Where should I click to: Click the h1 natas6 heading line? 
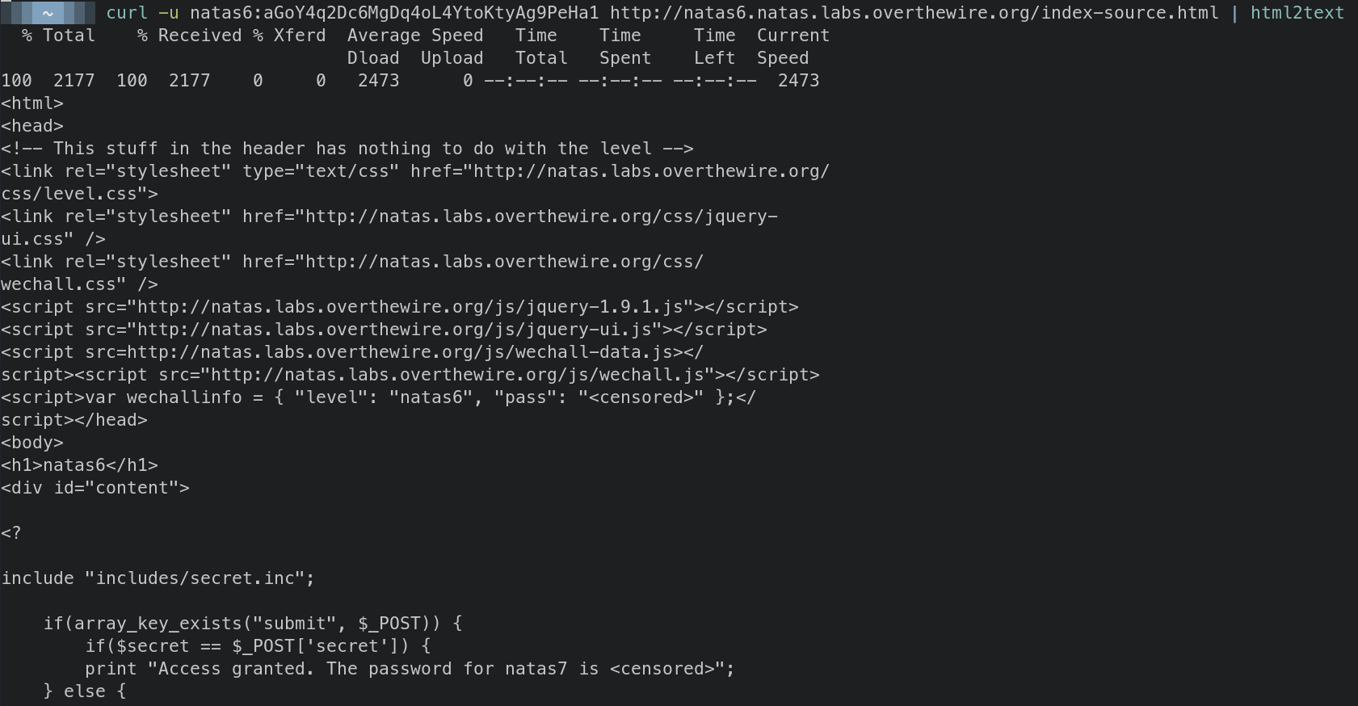(79, 465)
